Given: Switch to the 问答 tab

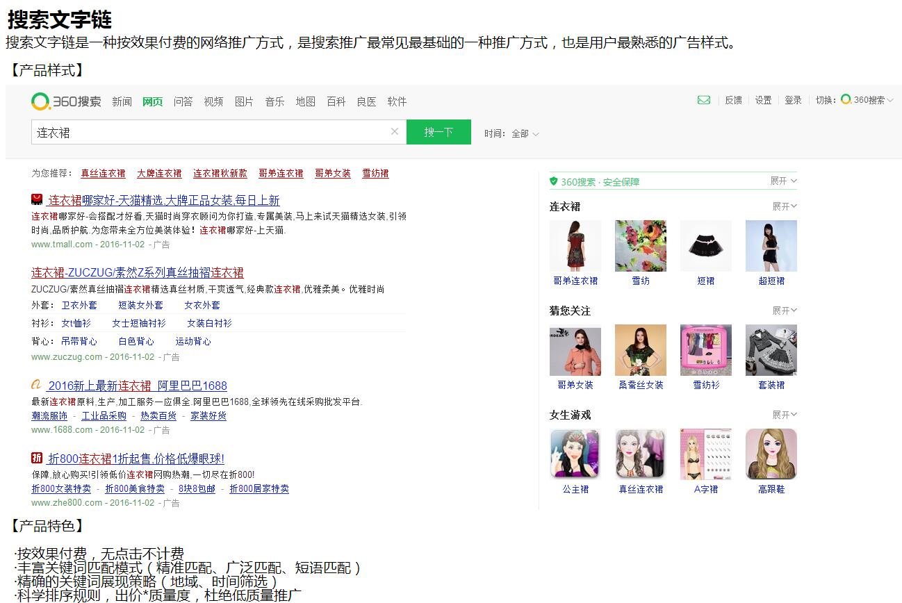Looking at the screenshot, I should 183,101.
